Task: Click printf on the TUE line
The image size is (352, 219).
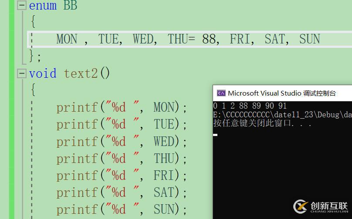Action: coord(77,125)
